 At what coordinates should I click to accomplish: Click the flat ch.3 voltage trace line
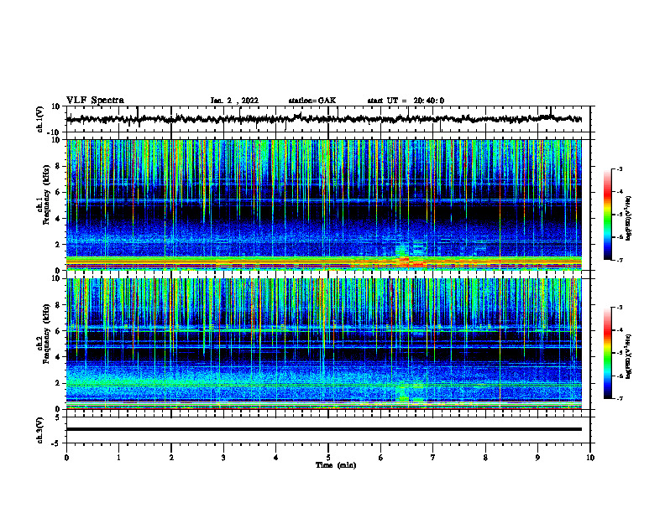coord(324,429)
